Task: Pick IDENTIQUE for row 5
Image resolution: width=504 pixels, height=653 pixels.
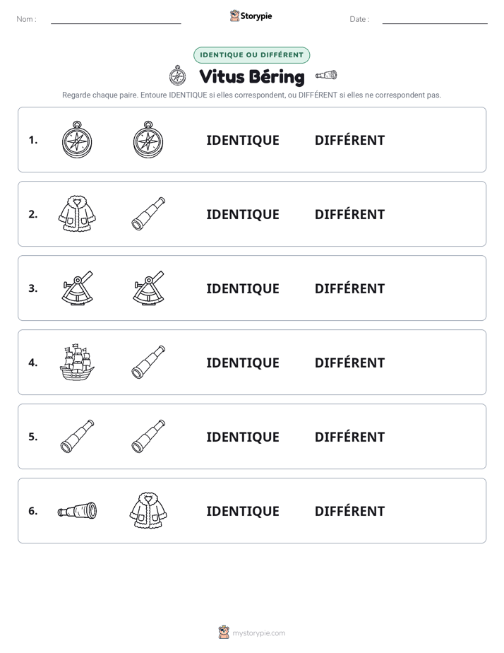Action: [x=243, y=437]
